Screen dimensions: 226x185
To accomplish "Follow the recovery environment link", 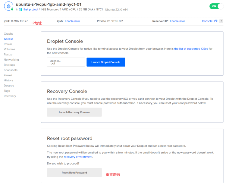I will tap(78, 157).
